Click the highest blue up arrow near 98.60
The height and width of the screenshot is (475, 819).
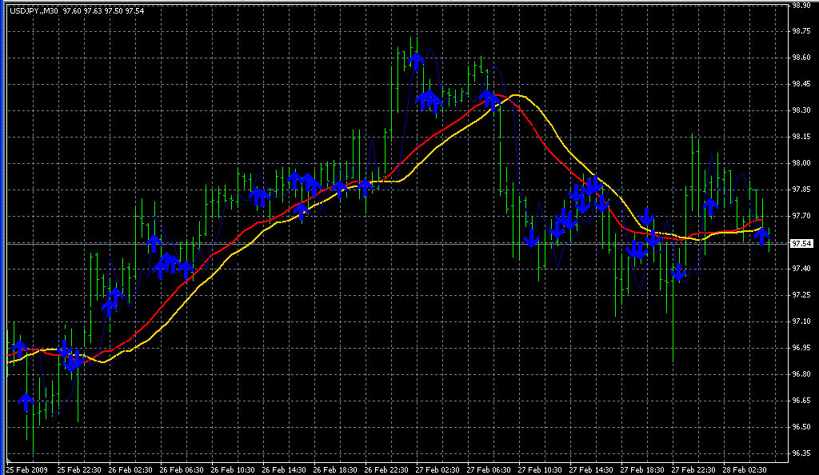tap(415, 60)
